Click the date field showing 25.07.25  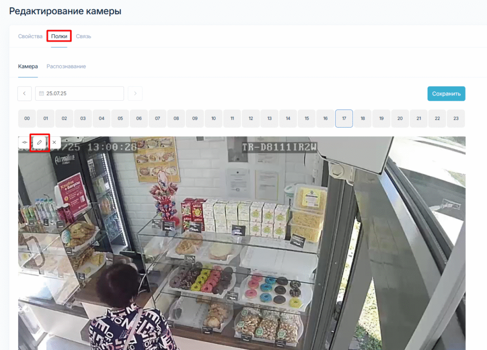click(x=79, y=94)
